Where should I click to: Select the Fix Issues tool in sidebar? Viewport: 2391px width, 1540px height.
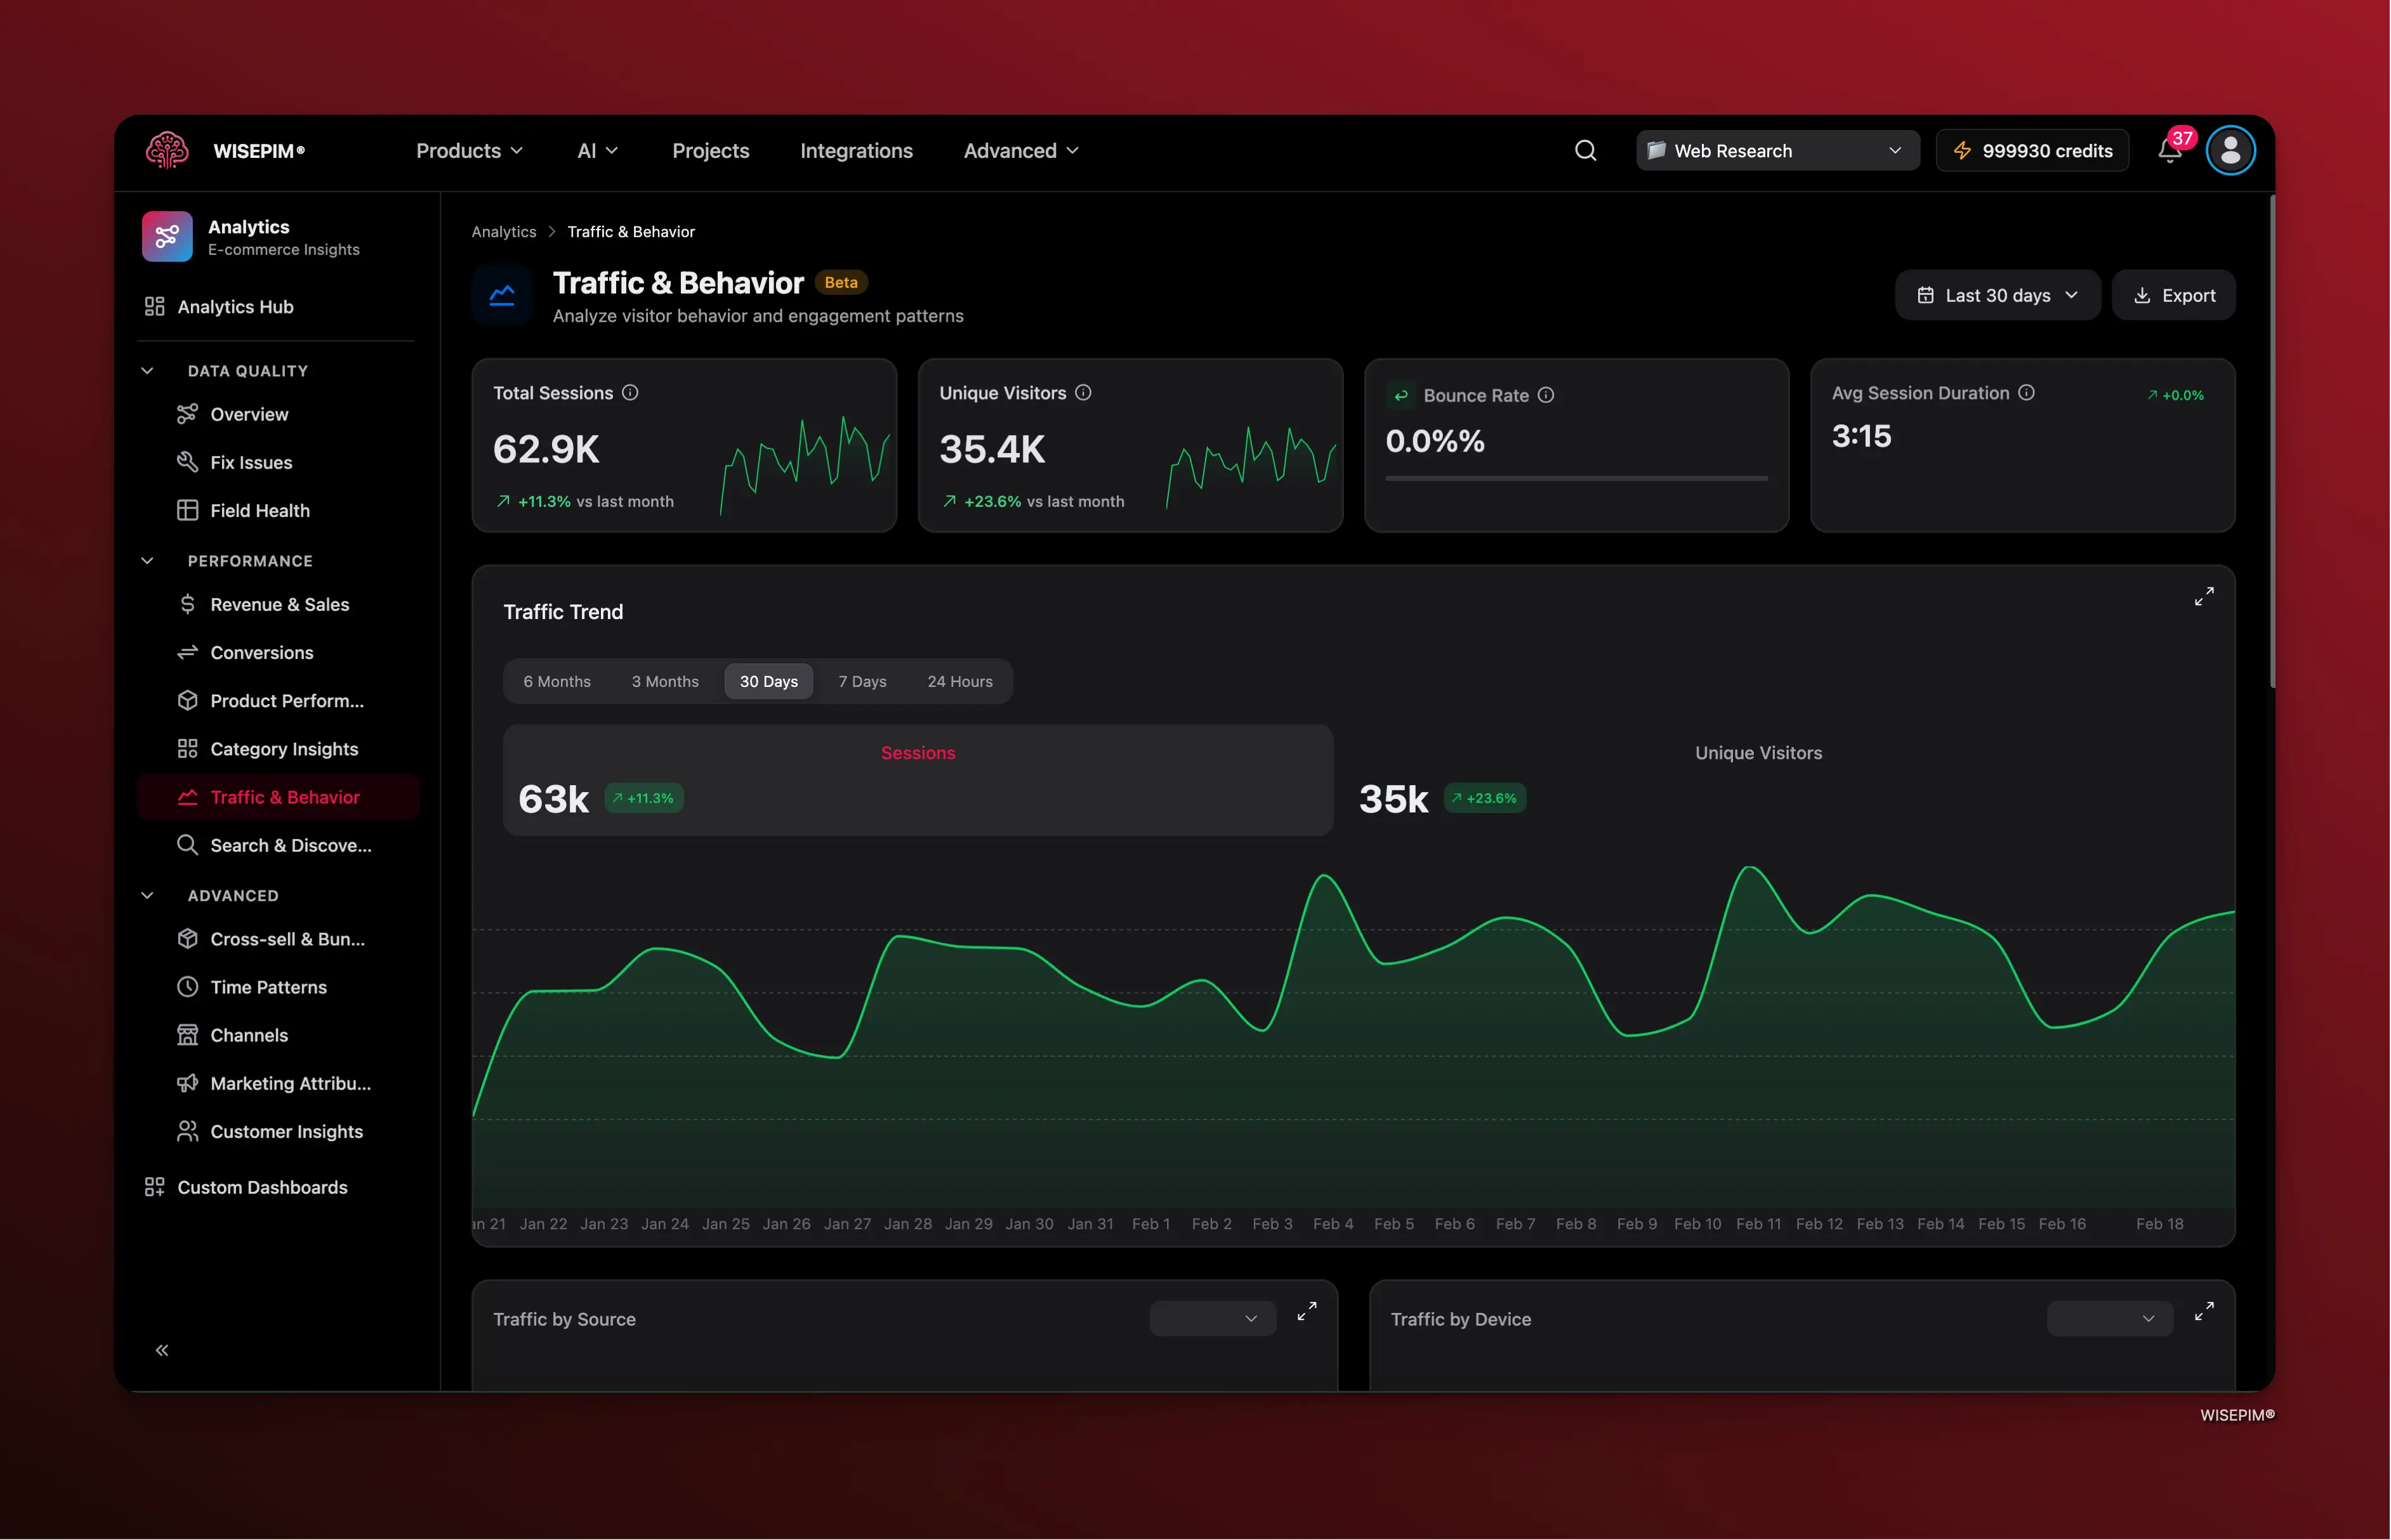click(252, 462)
